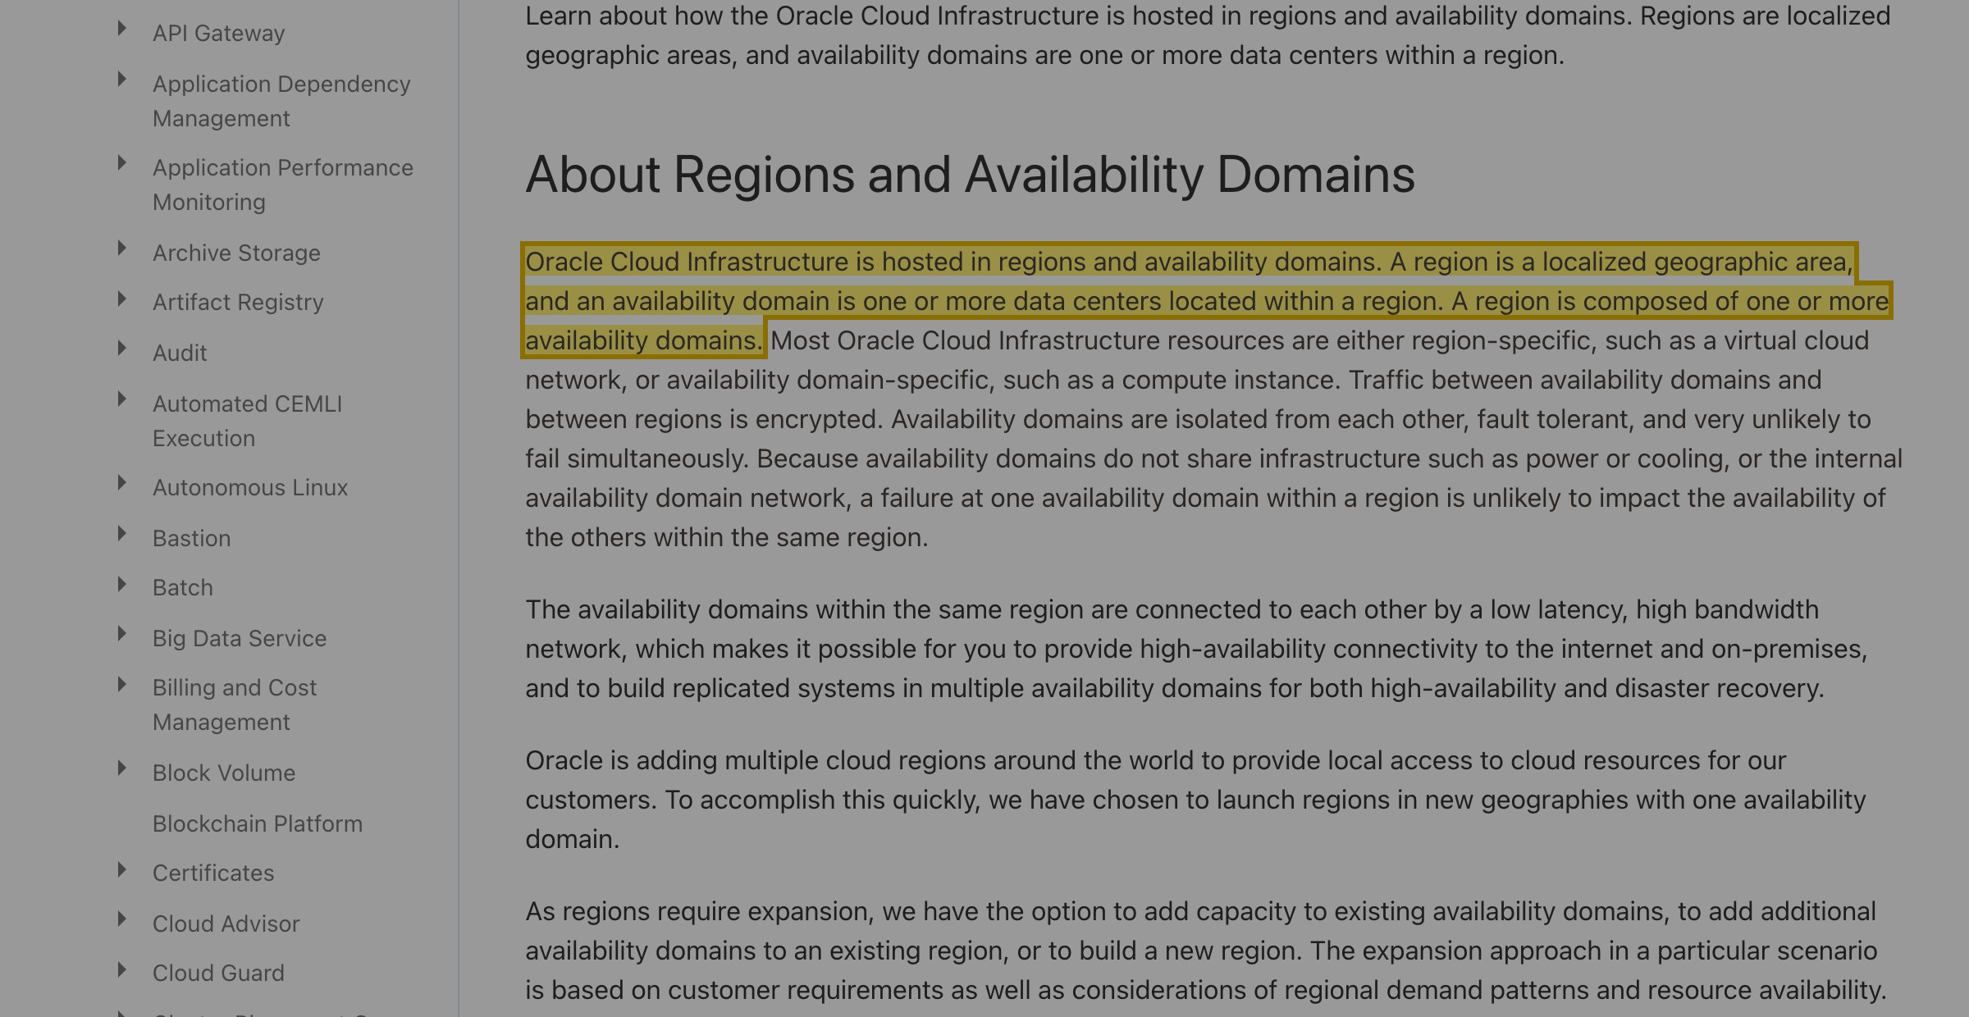Open the Archive Storage link
Screen dimensions: 1969x1017
236,253
